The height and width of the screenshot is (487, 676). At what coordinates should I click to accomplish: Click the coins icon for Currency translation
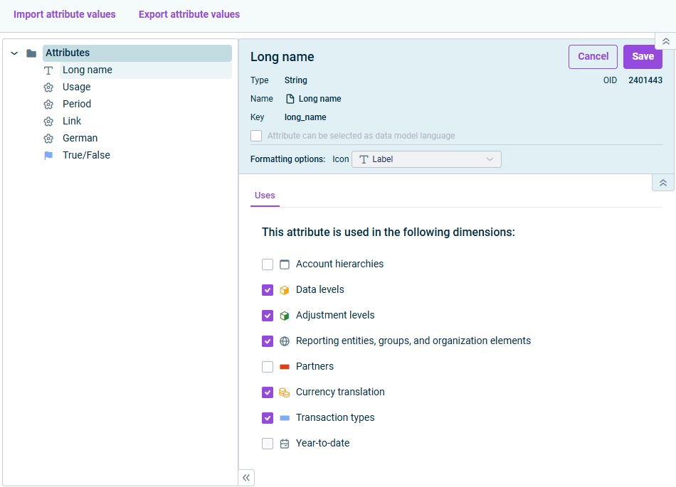click(x=285, y=392)
